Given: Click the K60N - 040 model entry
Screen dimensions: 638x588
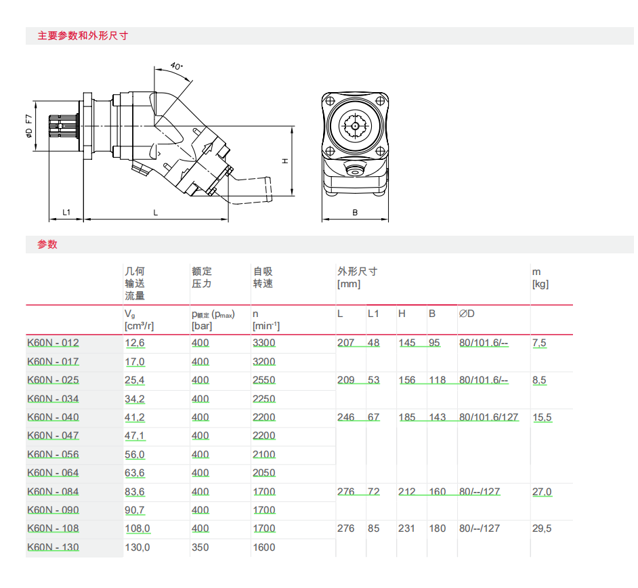Looking at the screenshot, I should 53,418.
